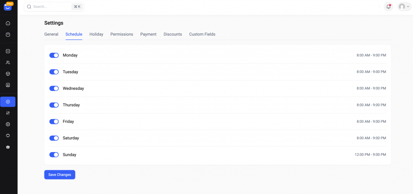Click Saturday's hours text
The width and height of the screenshot is (413, 194).
(x=371, y=138)
